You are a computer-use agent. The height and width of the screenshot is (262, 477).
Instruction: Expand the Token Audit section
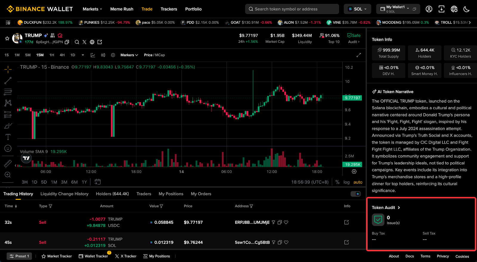[x=386, y=208]
